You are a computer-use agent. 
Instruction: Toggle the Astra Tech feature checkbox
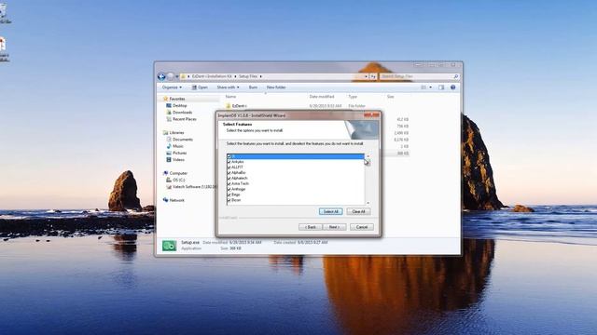[x=229, y=183]
